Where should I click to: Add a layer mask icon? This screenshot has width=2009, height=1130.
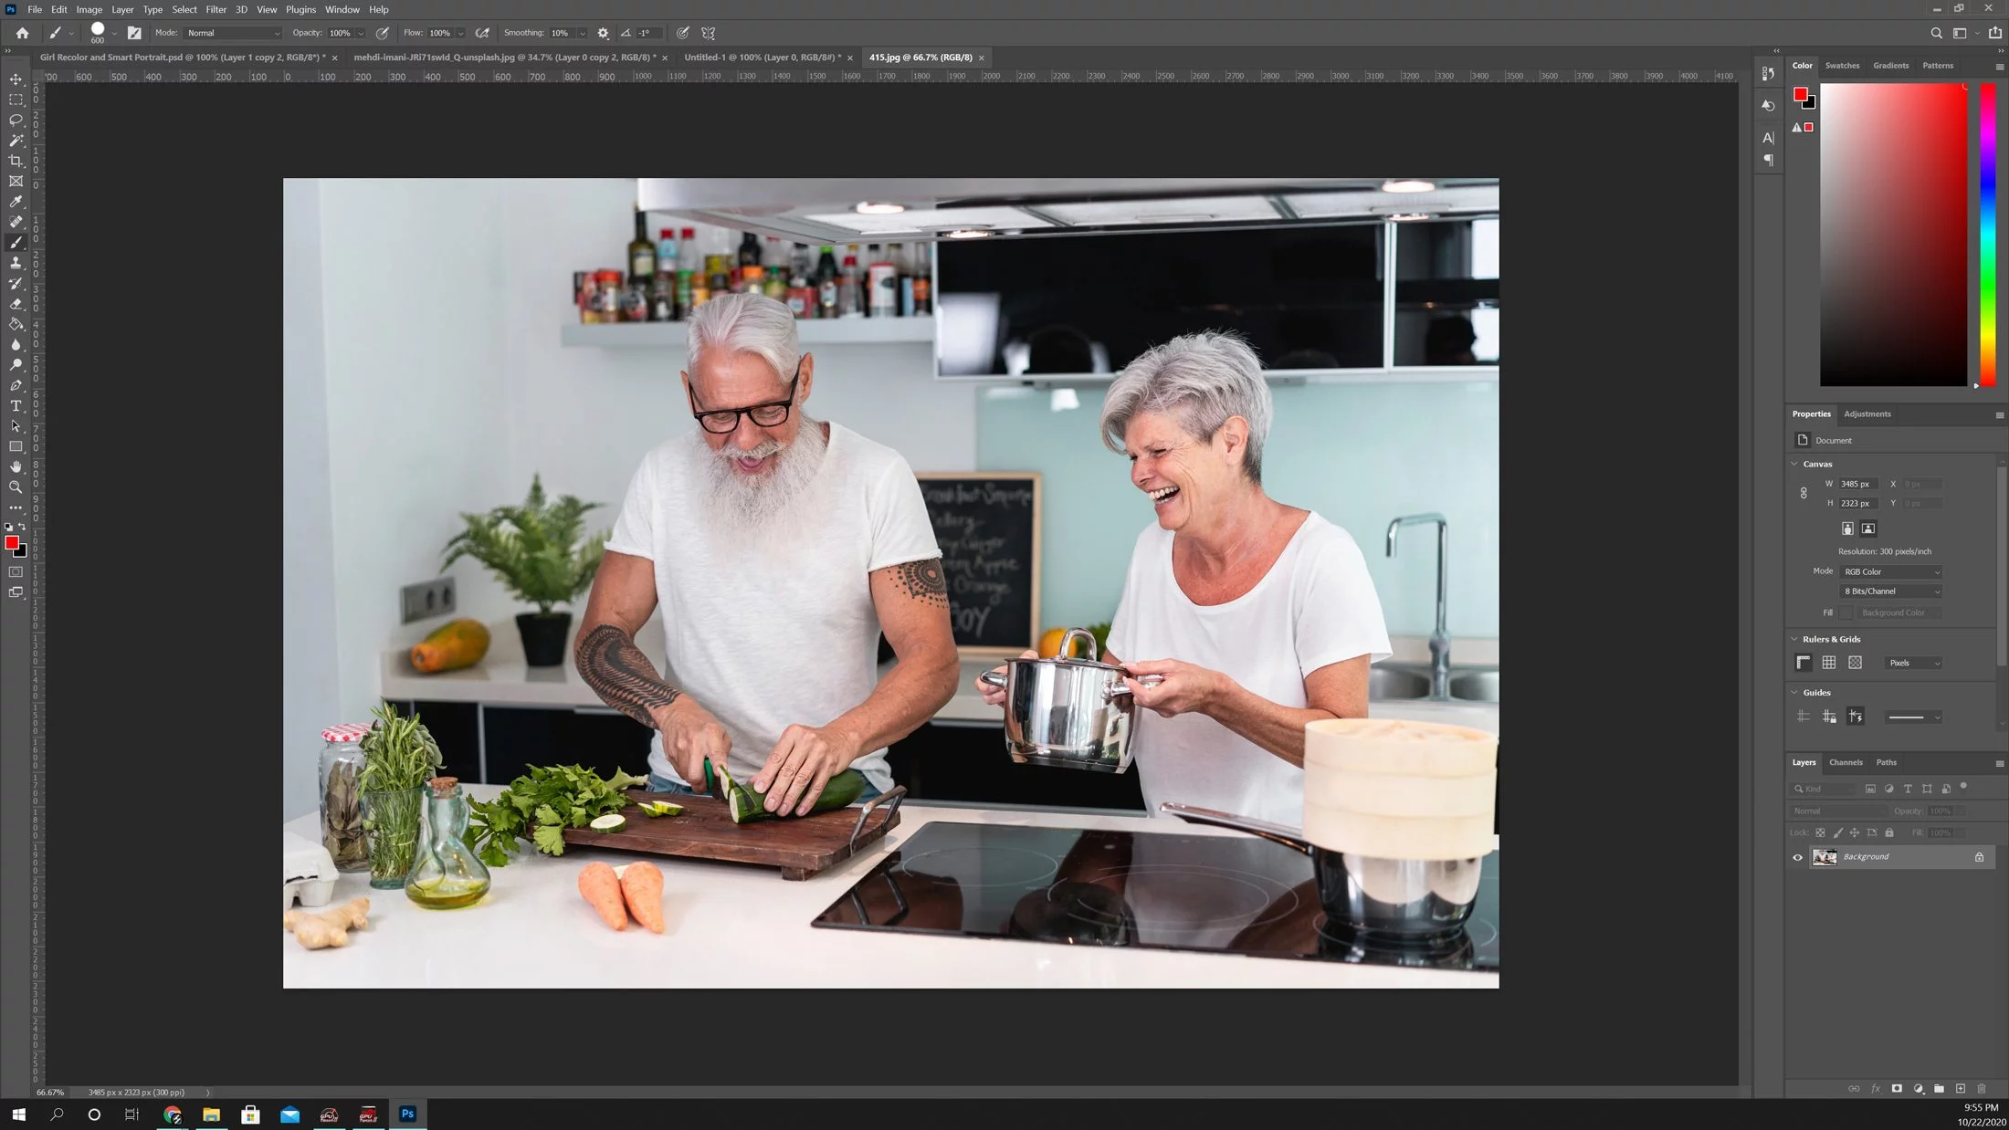[x=1897, y=1089]
